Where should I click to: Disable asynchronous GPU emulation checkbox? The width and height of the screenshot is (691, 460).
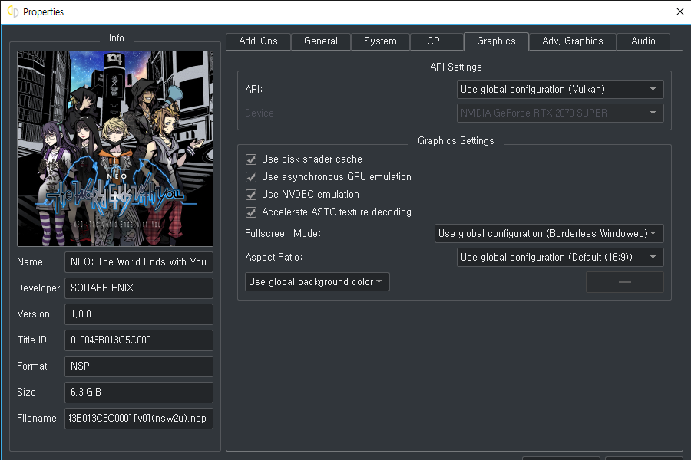click(251, 177)
